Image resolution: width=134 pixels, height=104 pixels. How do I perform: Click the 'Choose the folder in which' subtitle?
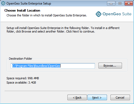47,15
